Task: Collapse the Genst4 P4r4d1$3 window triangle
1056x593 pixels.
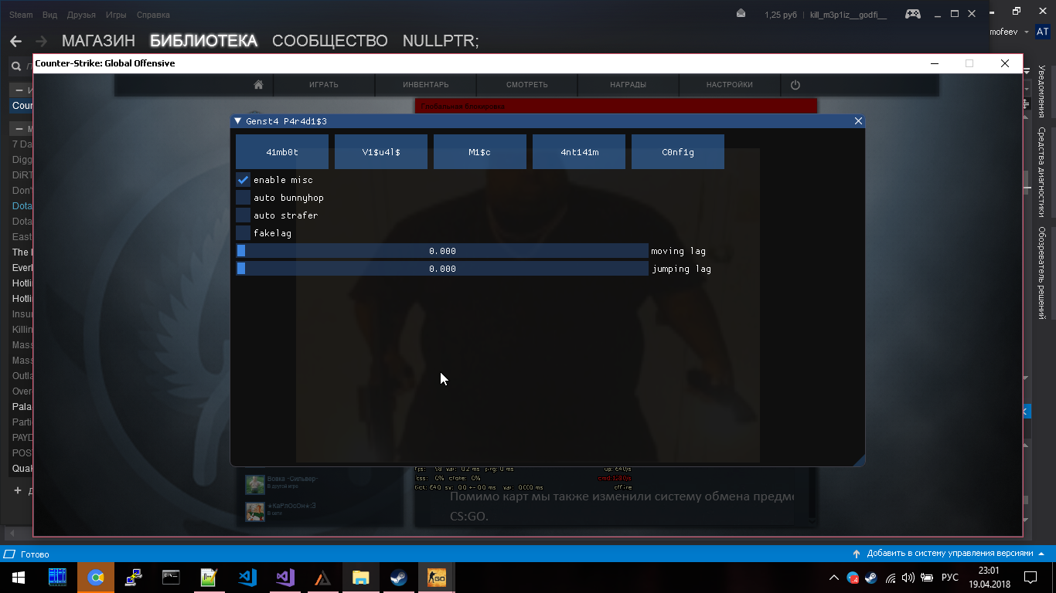Action: coord(238,121)
